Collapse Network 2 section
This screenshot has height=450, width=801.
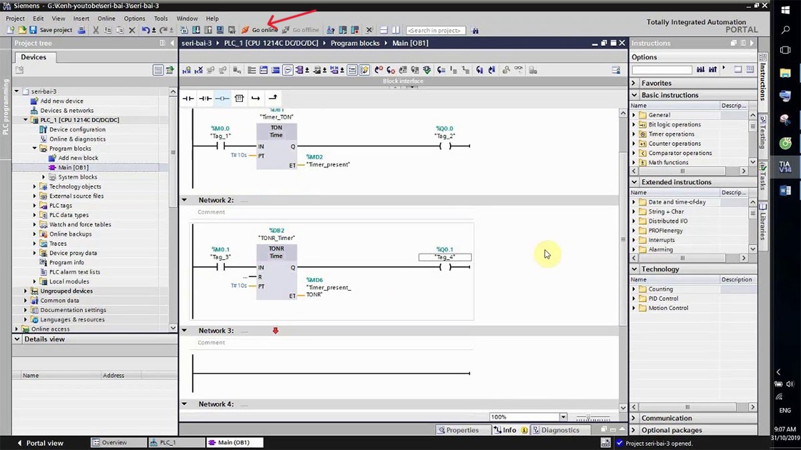point(185,200)
